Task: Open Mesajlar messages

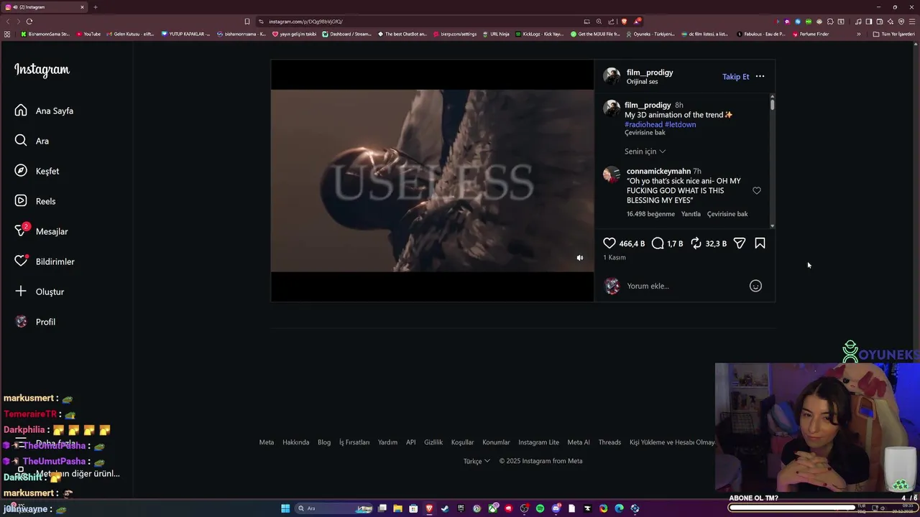Action: pyautogui.click(x=41, y=231)
